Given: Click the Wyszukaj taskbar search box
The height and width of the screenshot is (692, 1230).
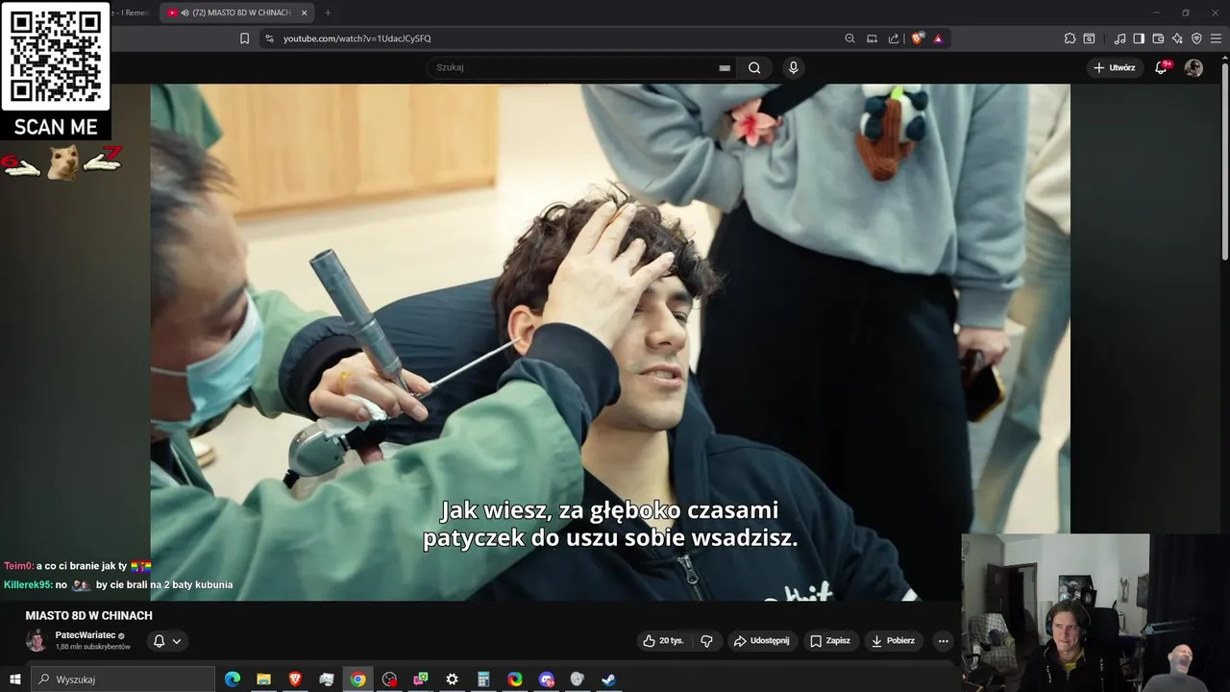Looking at the screenshot, I should (x=123, y=680).
